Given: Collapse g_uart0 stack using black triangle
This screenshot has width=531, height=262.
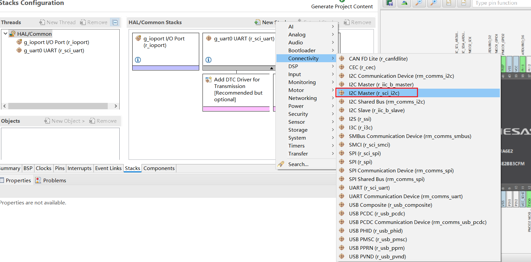Looking at the screenshot, I should point(271,68).
